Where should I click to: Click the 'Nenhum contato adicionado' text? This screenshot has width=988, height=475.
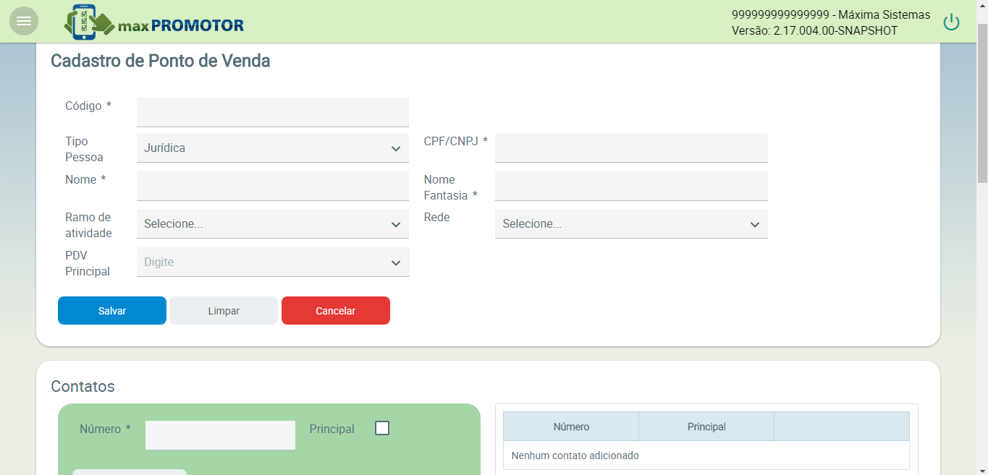coord(575,455)
